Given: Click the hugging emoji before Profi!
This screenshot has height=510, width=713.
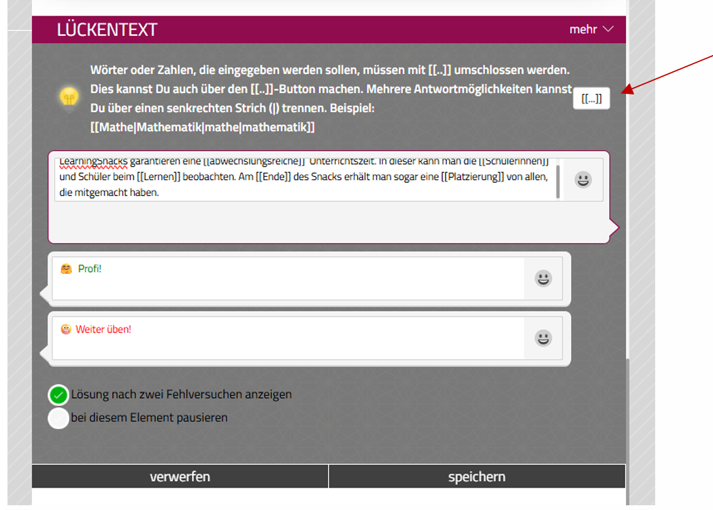Looking at the screenshot, I should pos(66,269).
